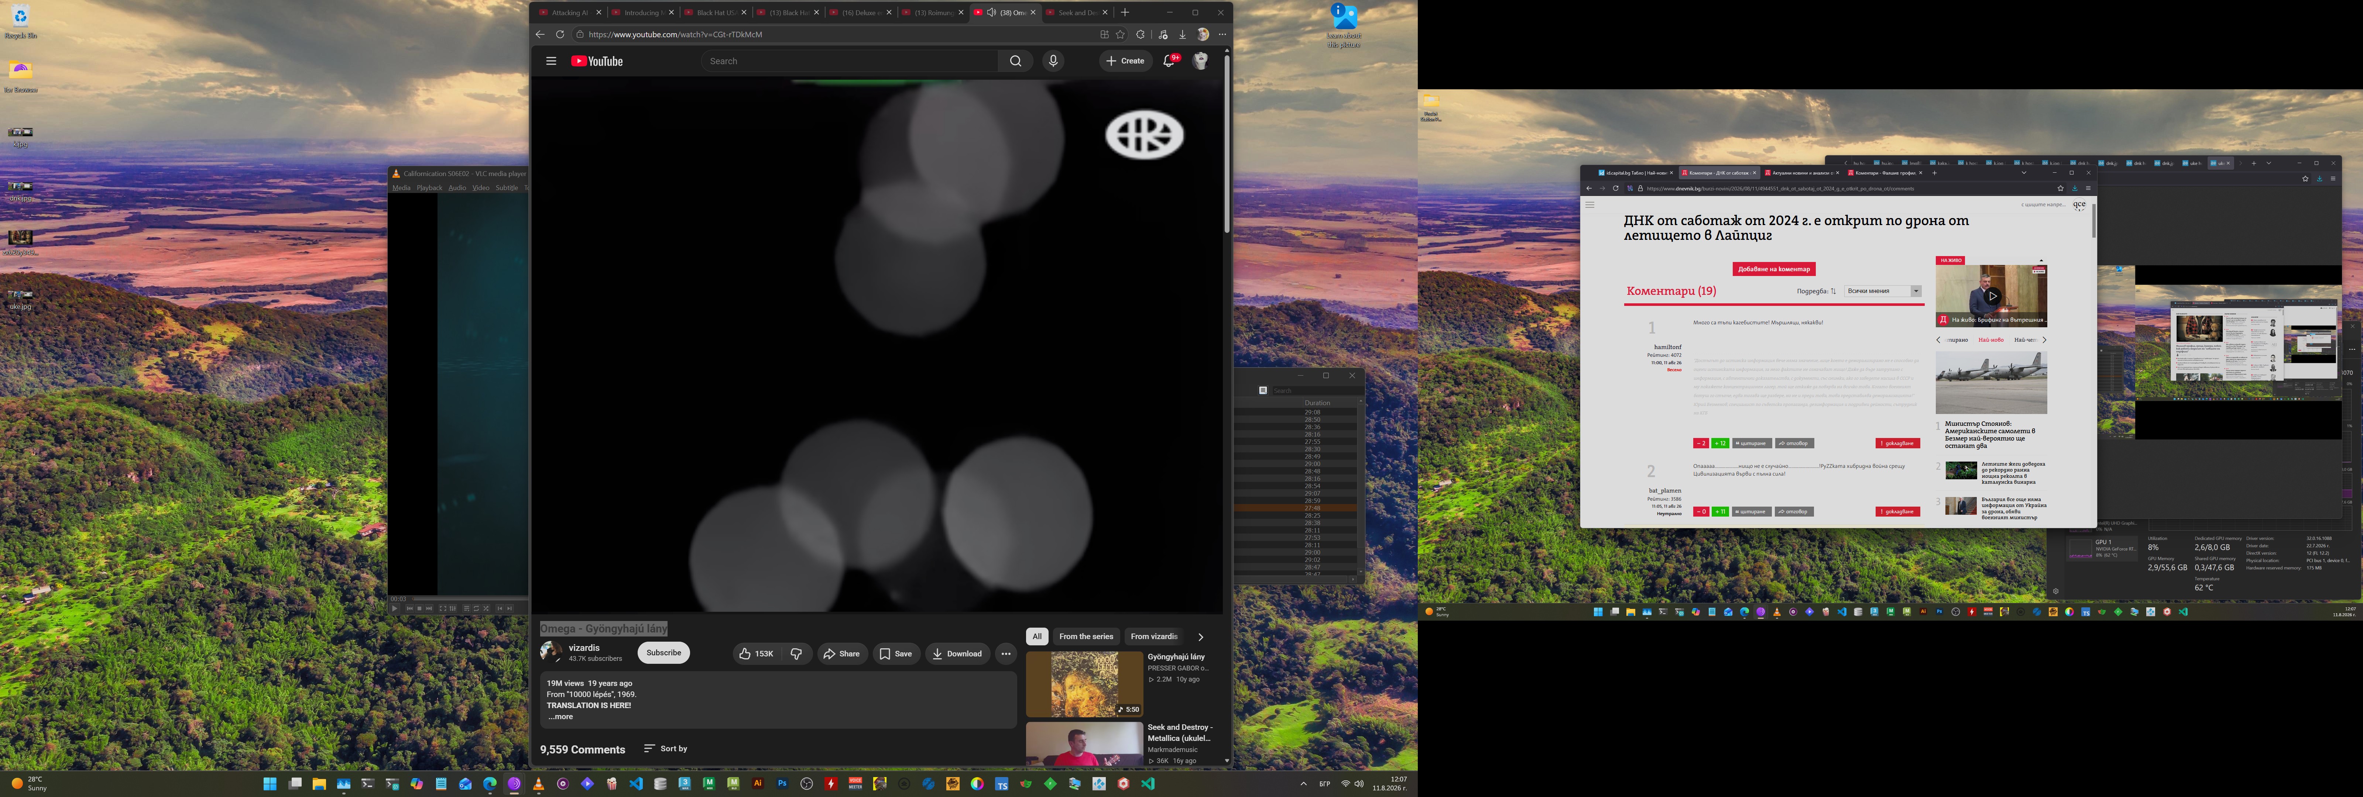
Task: Open browser settings three-dot menu
Action: click(x=1222, y=35)
